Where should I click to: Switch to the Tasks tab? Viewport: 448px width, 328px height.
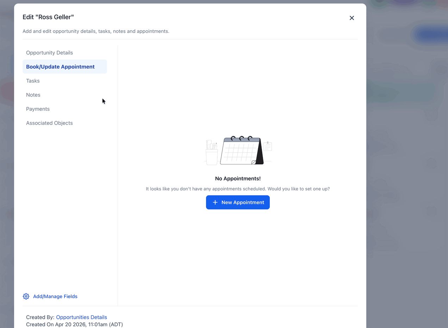65,81
